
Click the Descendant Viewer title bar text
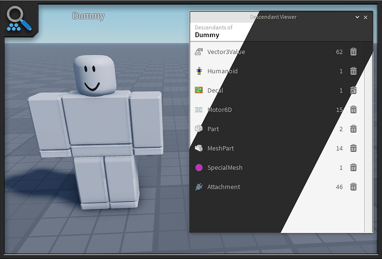(x=273, y=17)
